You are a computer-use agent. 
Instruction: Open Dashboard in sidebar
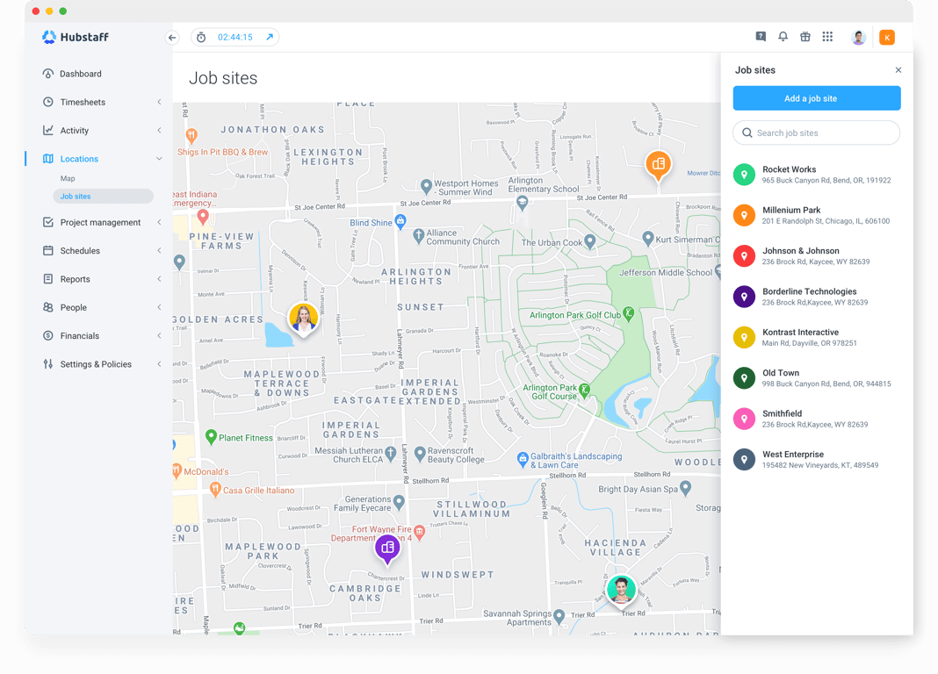(81, 74)
